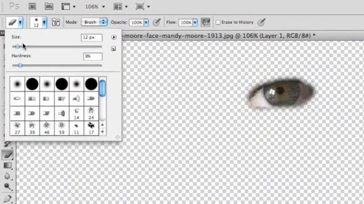
Task: Select spatter brush preset 59
Action: click(x=62, y=128)
